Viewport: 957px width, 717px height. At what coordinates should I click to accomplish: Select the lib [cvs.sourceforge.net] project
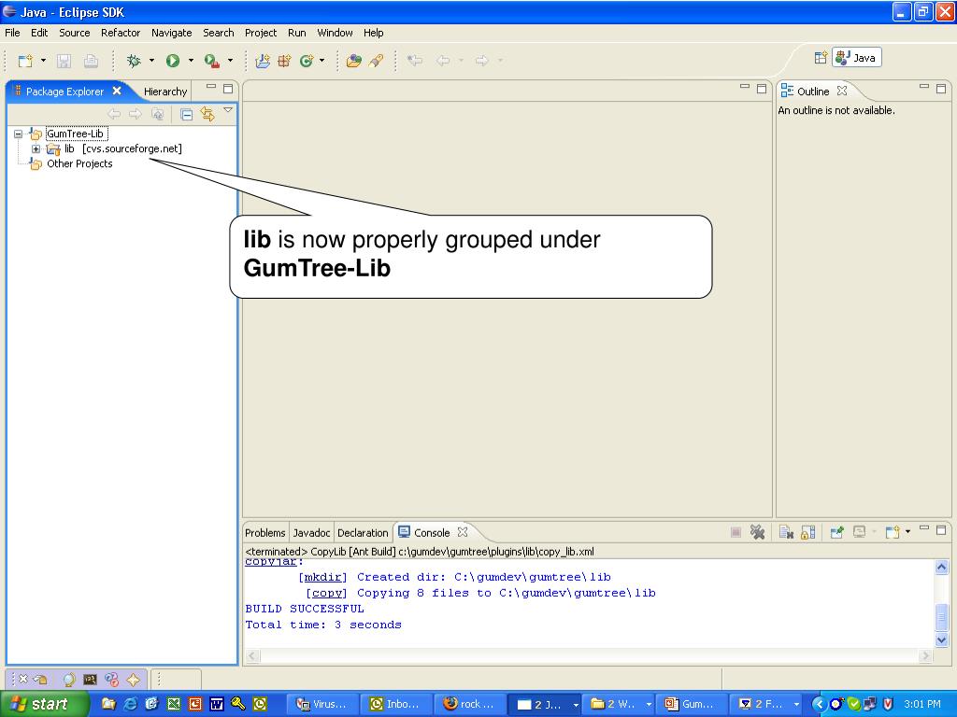122,148
